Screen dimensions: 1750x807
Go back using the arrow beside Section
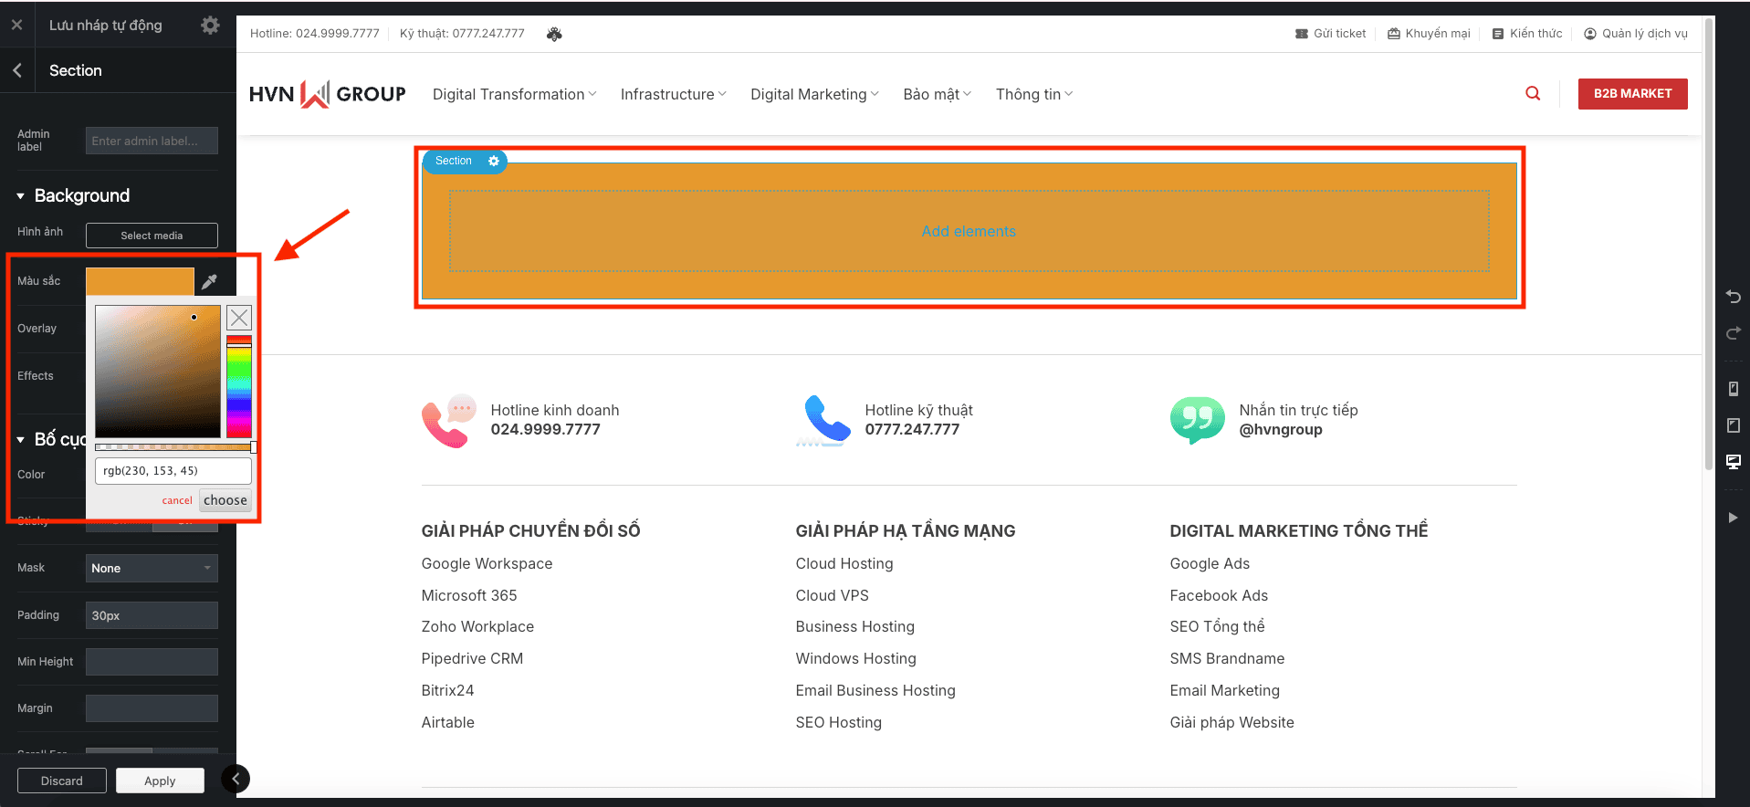click(16, 70)
